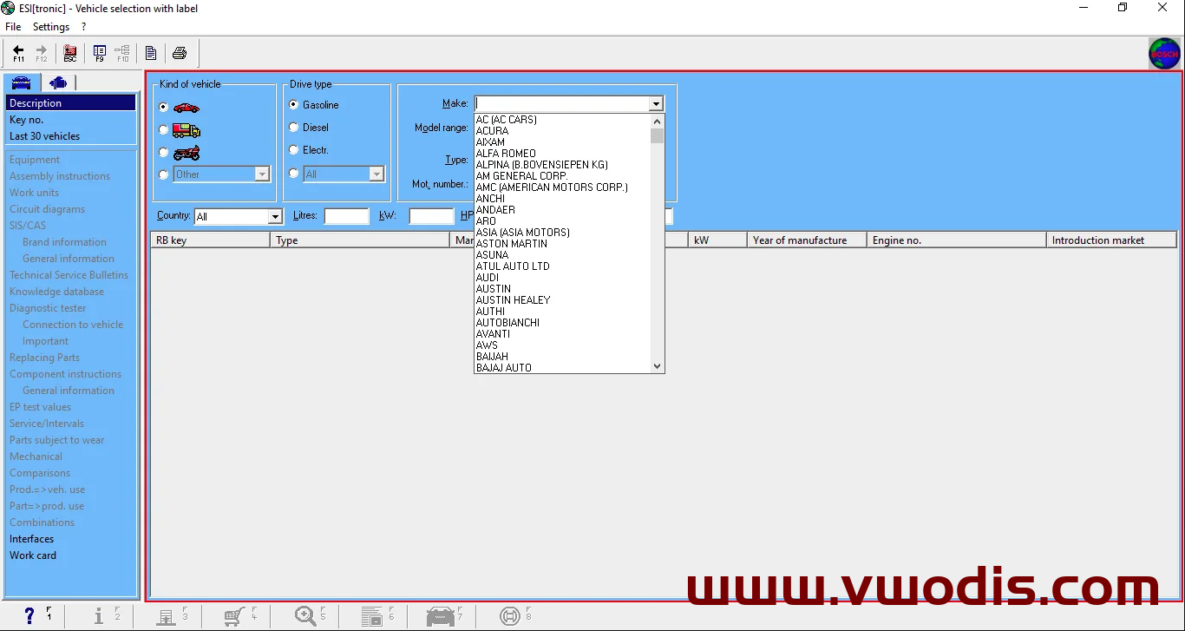The height and width of the screenshot is (631, 1185).
Task: Select Electr. drive type
Action: 294,150
